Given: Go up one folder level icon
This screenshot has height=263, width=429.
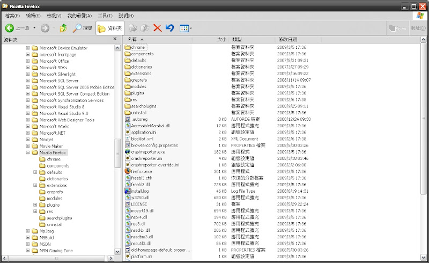Looking at the screenshot, I should click(63, 28).
